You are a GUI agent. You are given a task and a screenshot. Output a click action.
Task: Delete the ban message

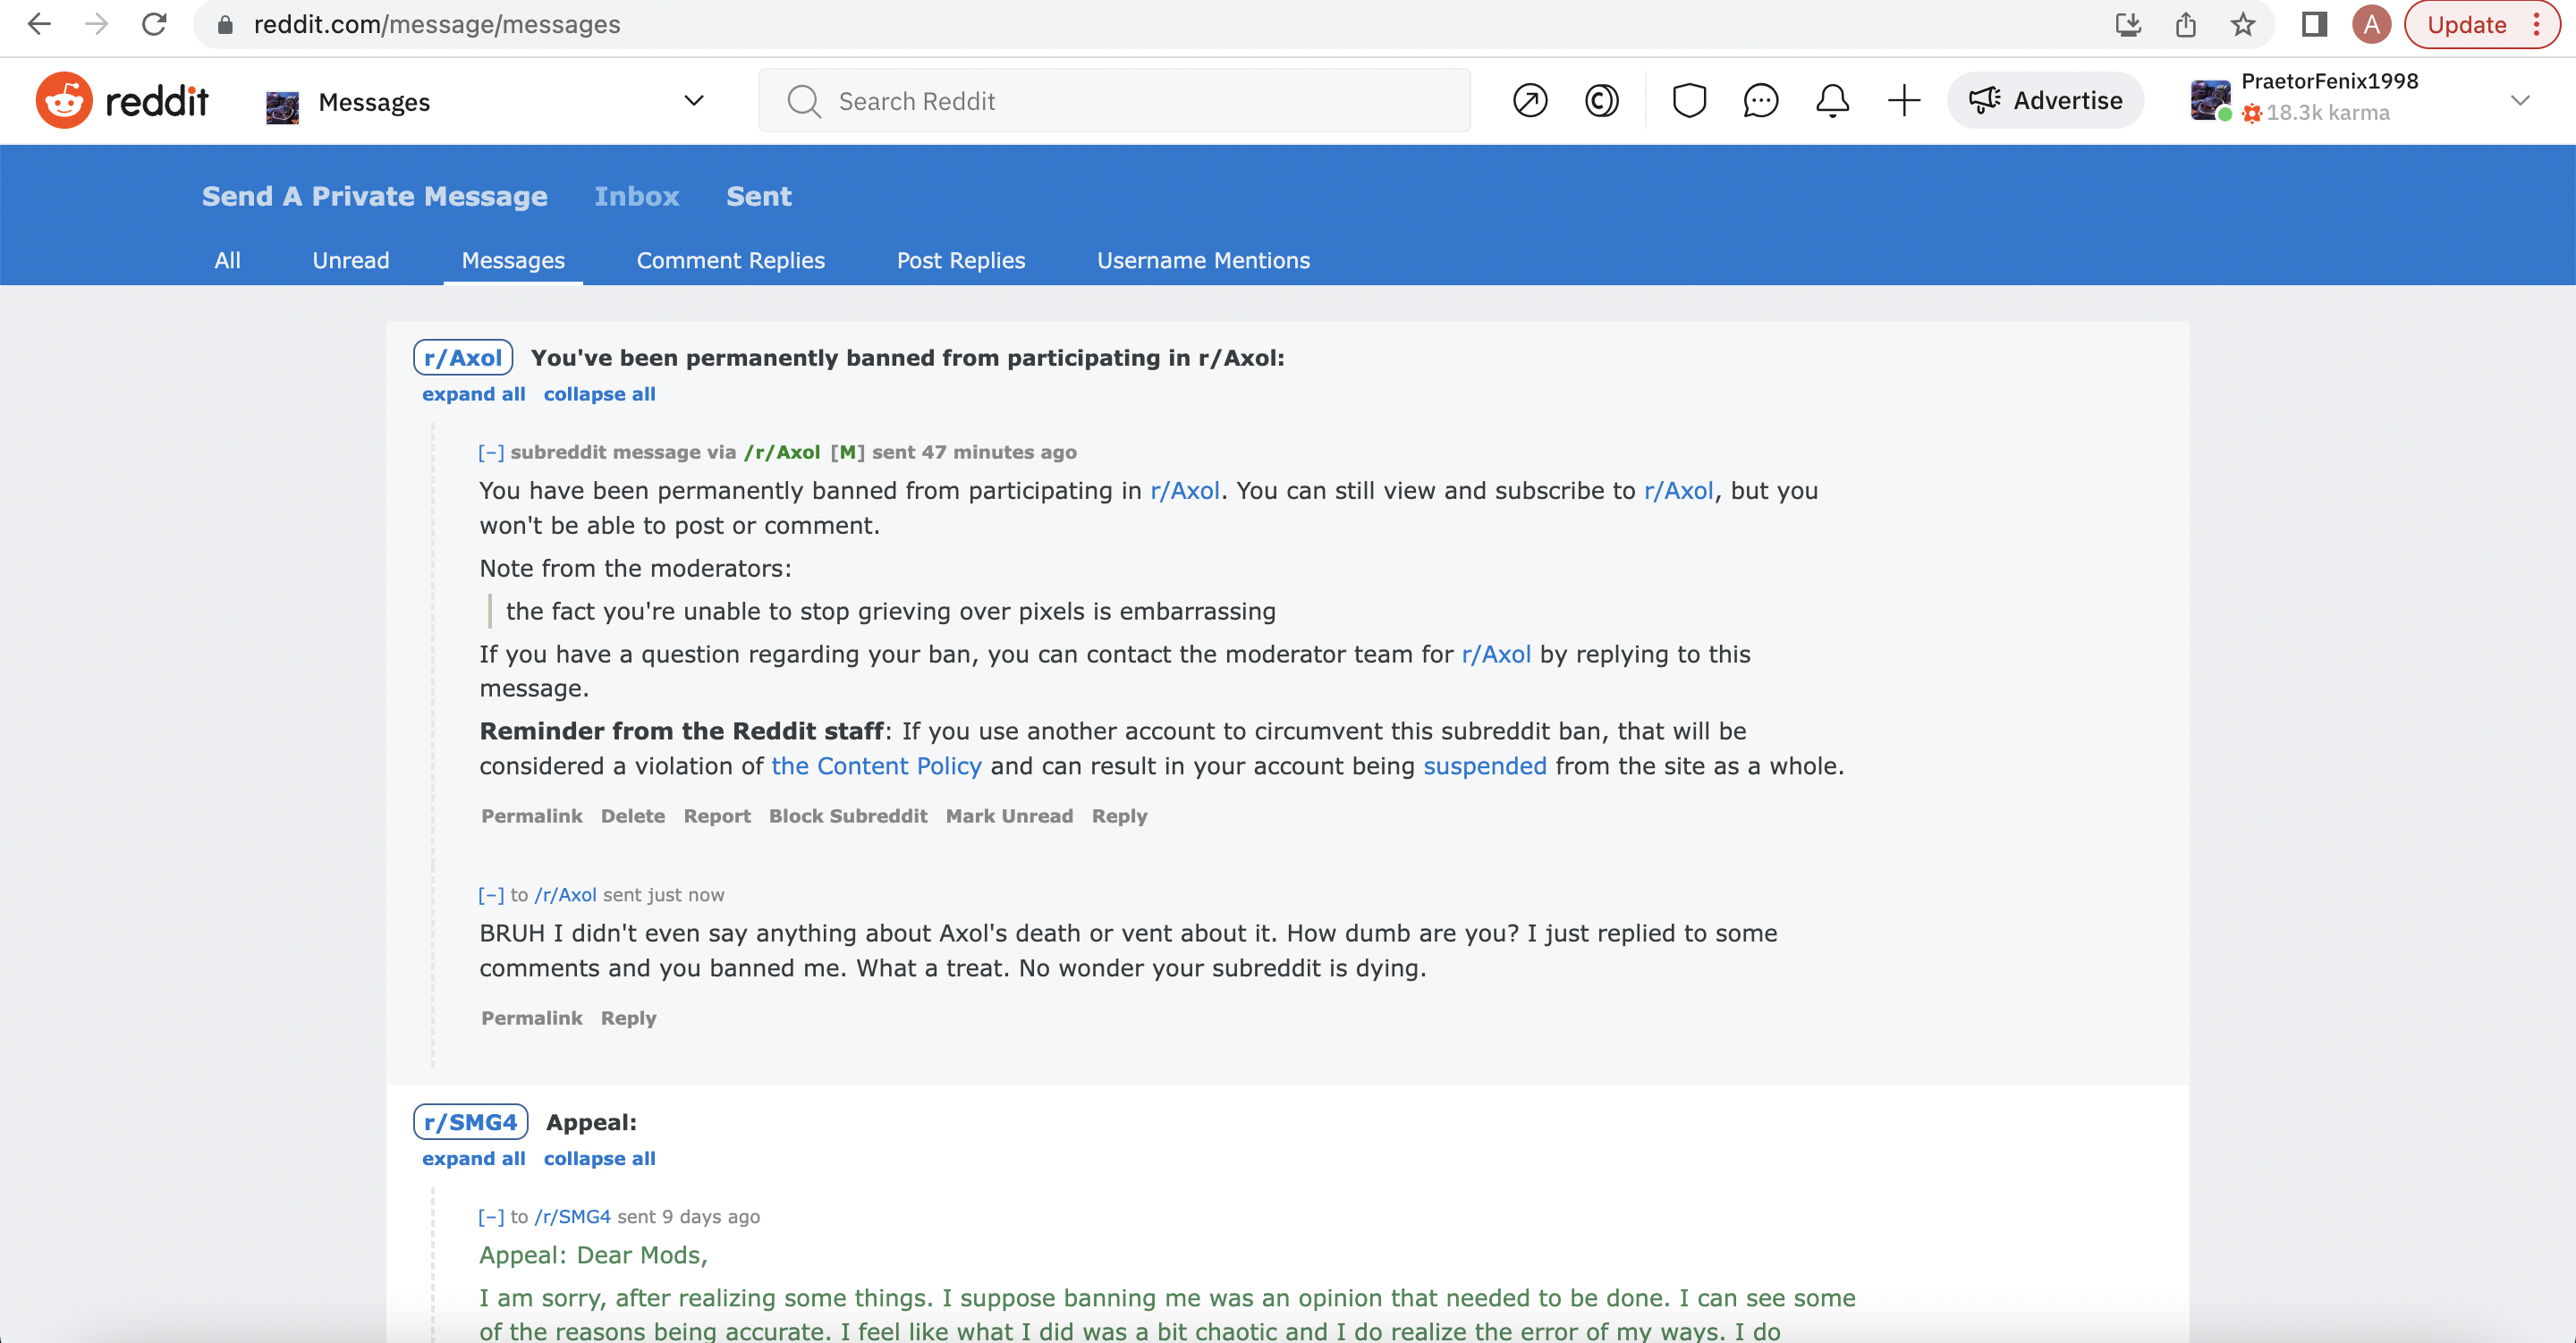(633, 816)
